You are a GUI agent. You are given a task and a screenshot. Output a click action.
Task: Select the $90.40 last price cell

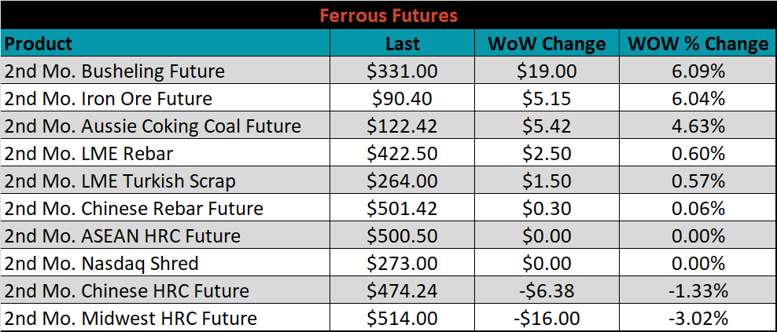click(x=403, y=98)
